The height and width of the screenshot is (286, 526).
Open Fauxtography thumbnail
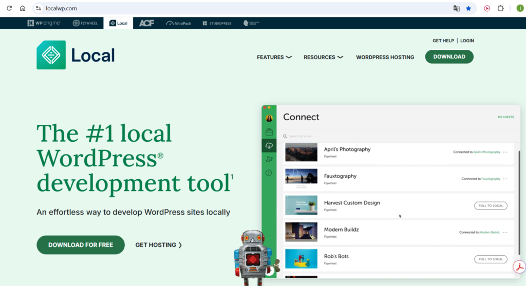tap(301, 177)
